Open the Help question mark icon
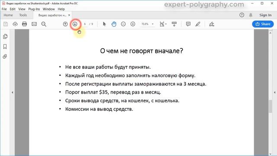Image resolution: width=277 pixels, height=156 pixels. pos(242,15)
